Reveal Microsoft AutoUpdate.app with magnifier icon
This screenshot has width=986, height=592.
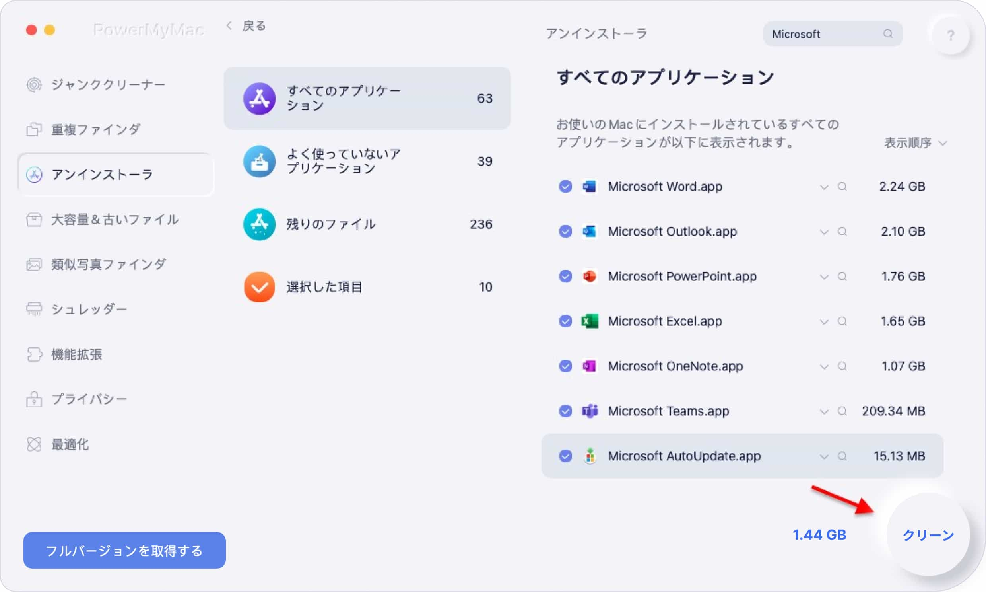[842, 456]
